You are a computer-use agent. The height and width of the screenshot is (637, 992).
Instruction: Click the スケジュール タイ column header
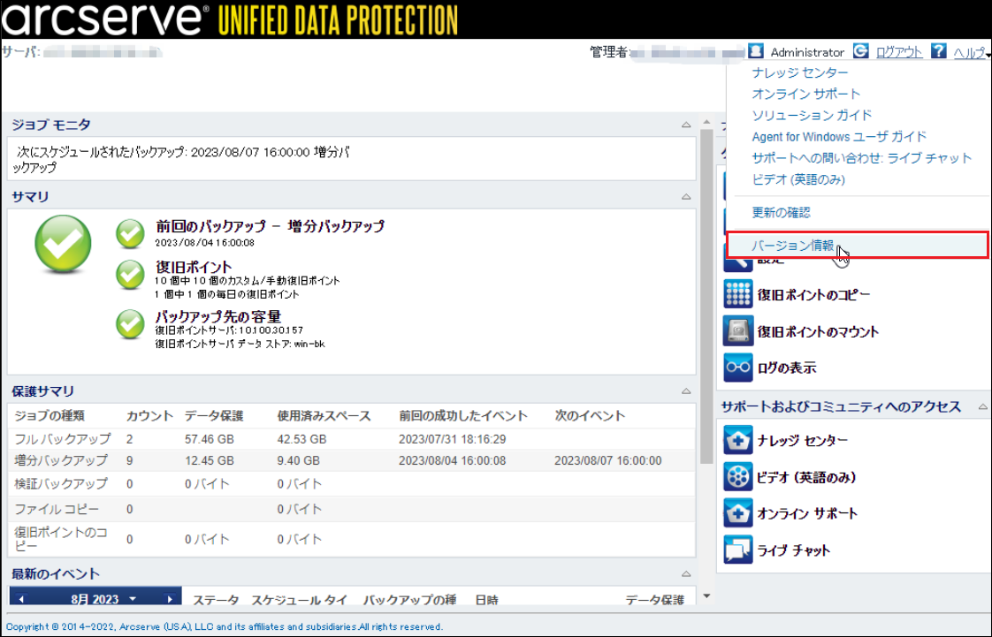[x=299, y=600]
